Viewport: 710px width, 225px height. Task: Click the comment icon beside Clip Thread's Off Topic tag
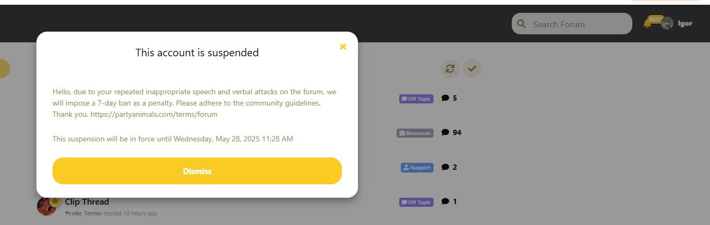445,202
